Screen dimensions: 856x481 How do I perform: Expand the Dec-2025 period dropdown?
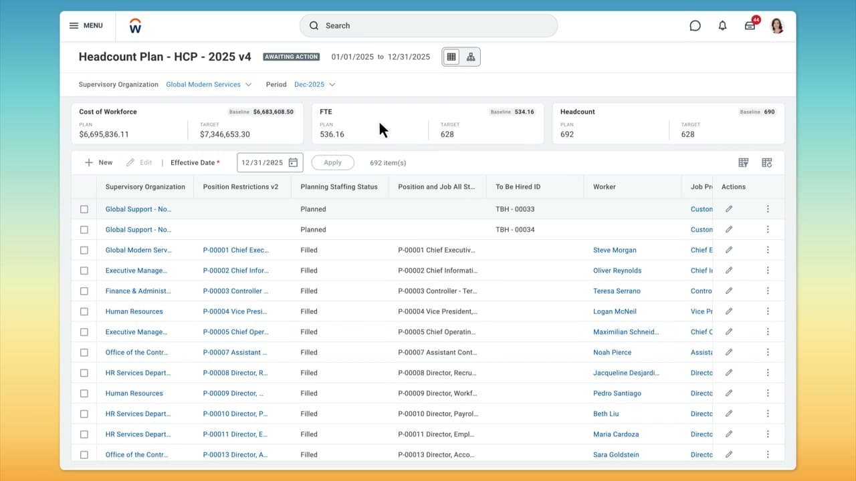[315, 85]
